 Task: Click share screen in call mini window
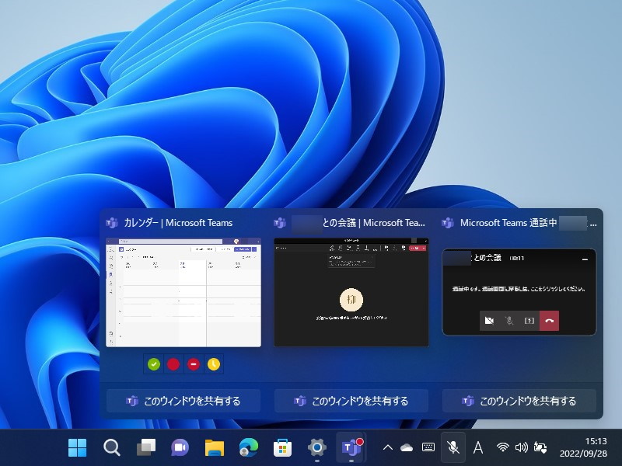(x=529, y=321)
